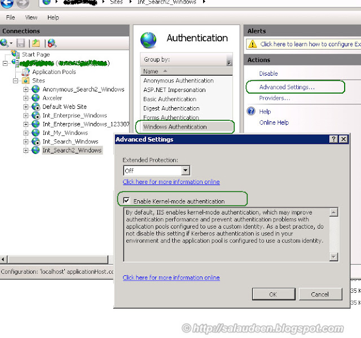
Task: Click Cancel in Advanced Settings dialog
Action: [320, 294]
